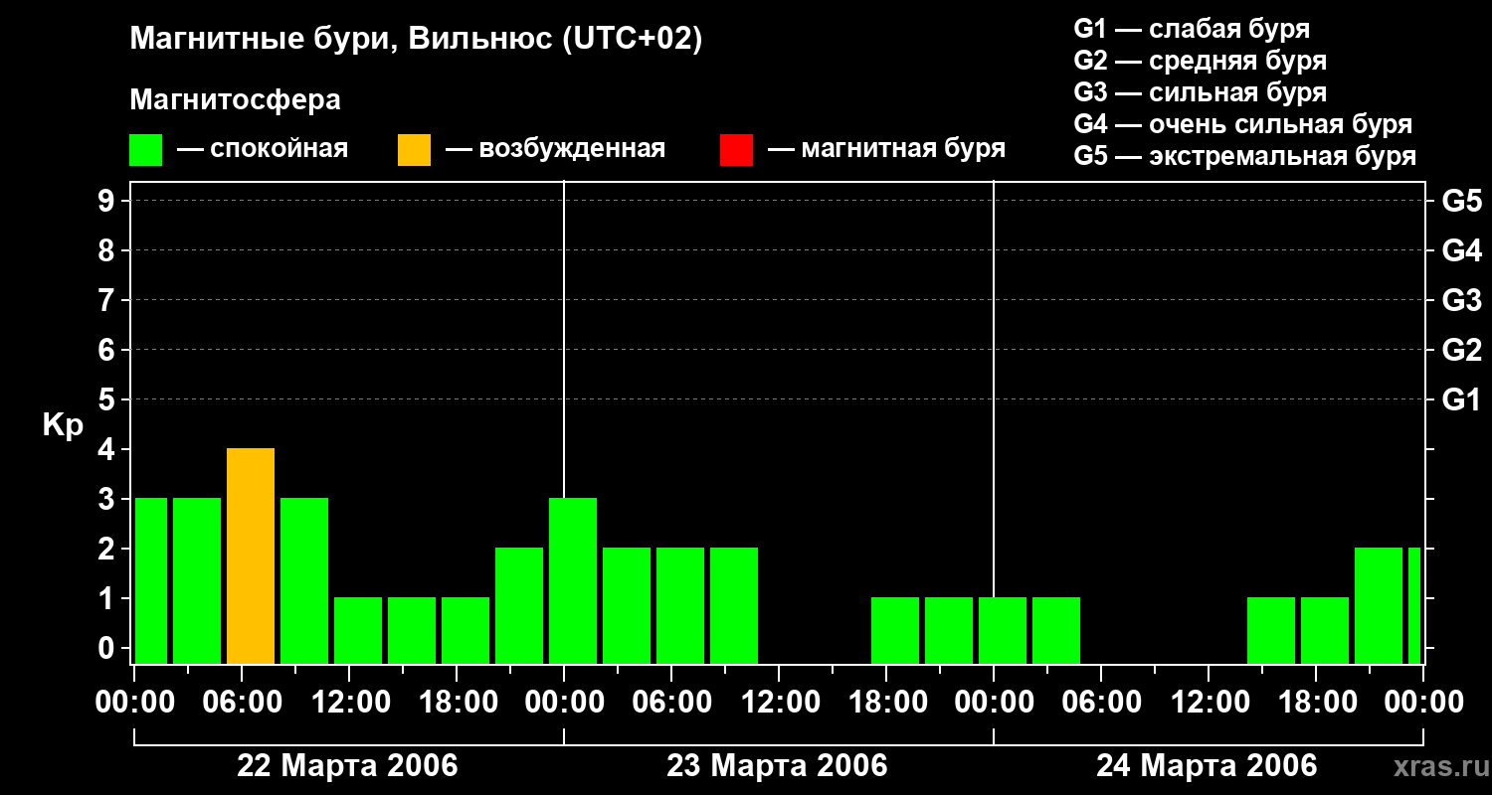
Task: Click the '22 Марта 2006' date label
Action: [x=347, y=766]
